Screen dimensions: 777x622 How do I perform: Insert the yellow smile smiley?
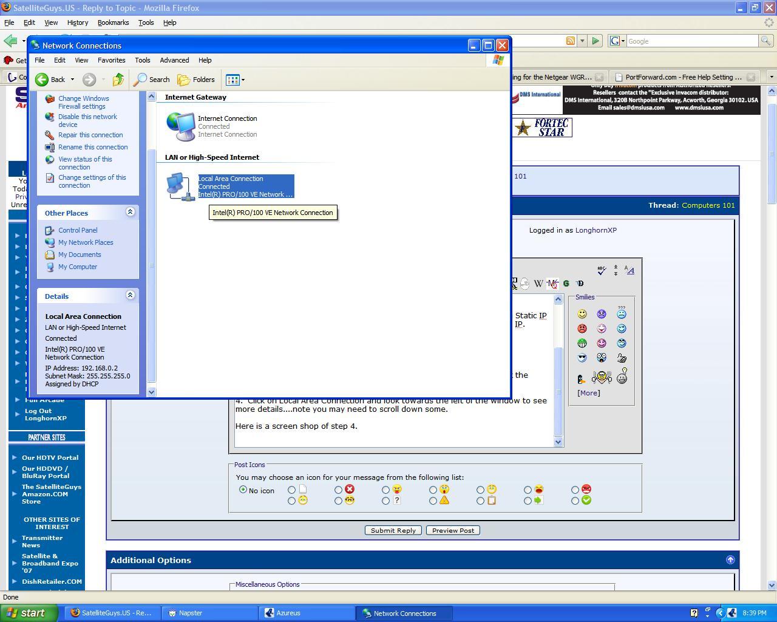tap(582, 314)
